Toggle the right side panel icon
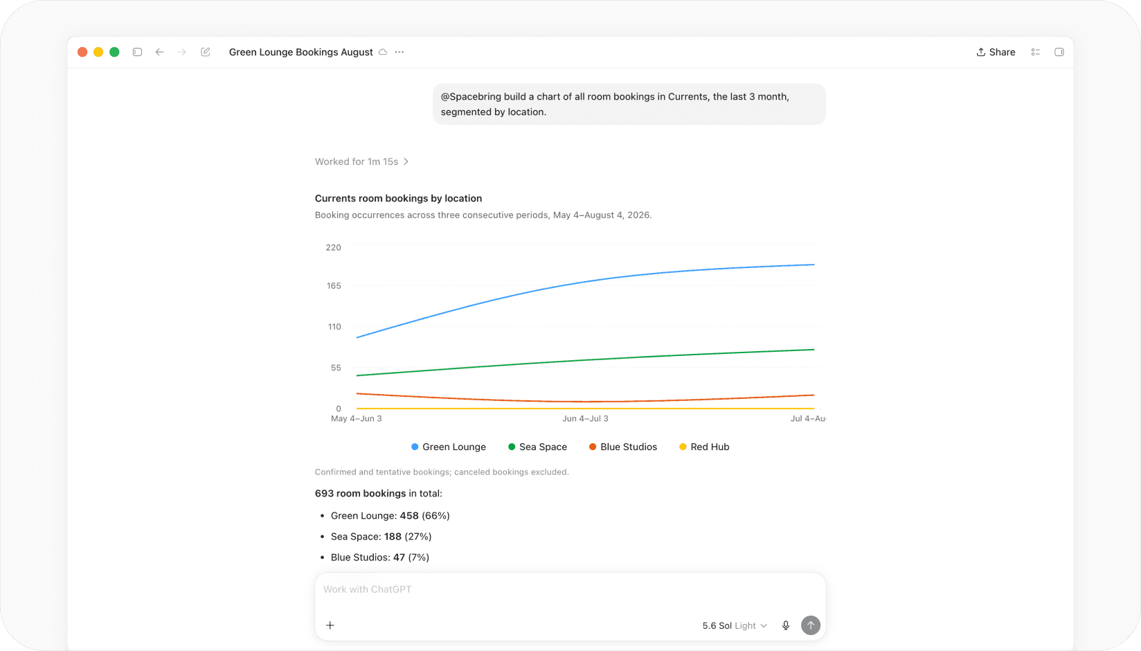The width and height of the screenshot is (1141, 651). (1059, 52)
